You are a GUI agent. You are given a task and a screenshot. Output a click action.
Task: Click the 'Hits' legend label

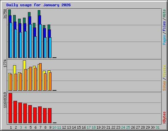(x=164, y=13)
